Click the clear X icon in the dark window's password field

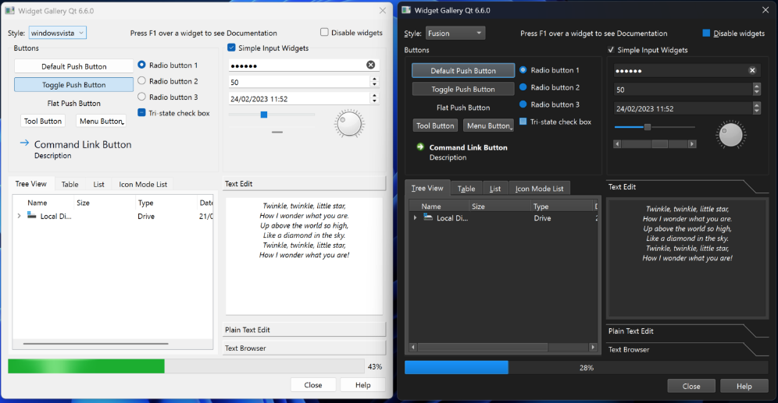[752, 70]
